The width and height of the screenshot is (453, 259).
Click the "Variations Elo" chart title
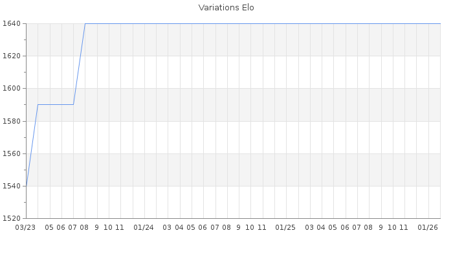226,8
